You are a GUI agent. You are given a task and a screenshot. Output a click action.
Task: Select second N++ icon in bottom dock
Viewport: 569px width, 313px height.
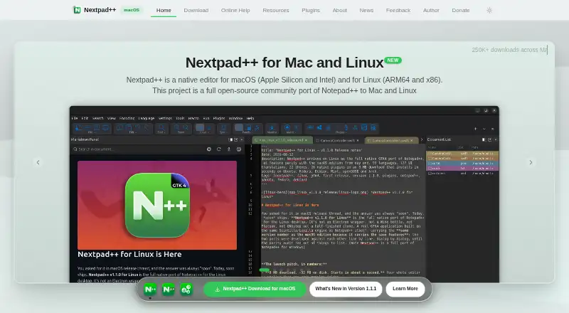point(169,290)
